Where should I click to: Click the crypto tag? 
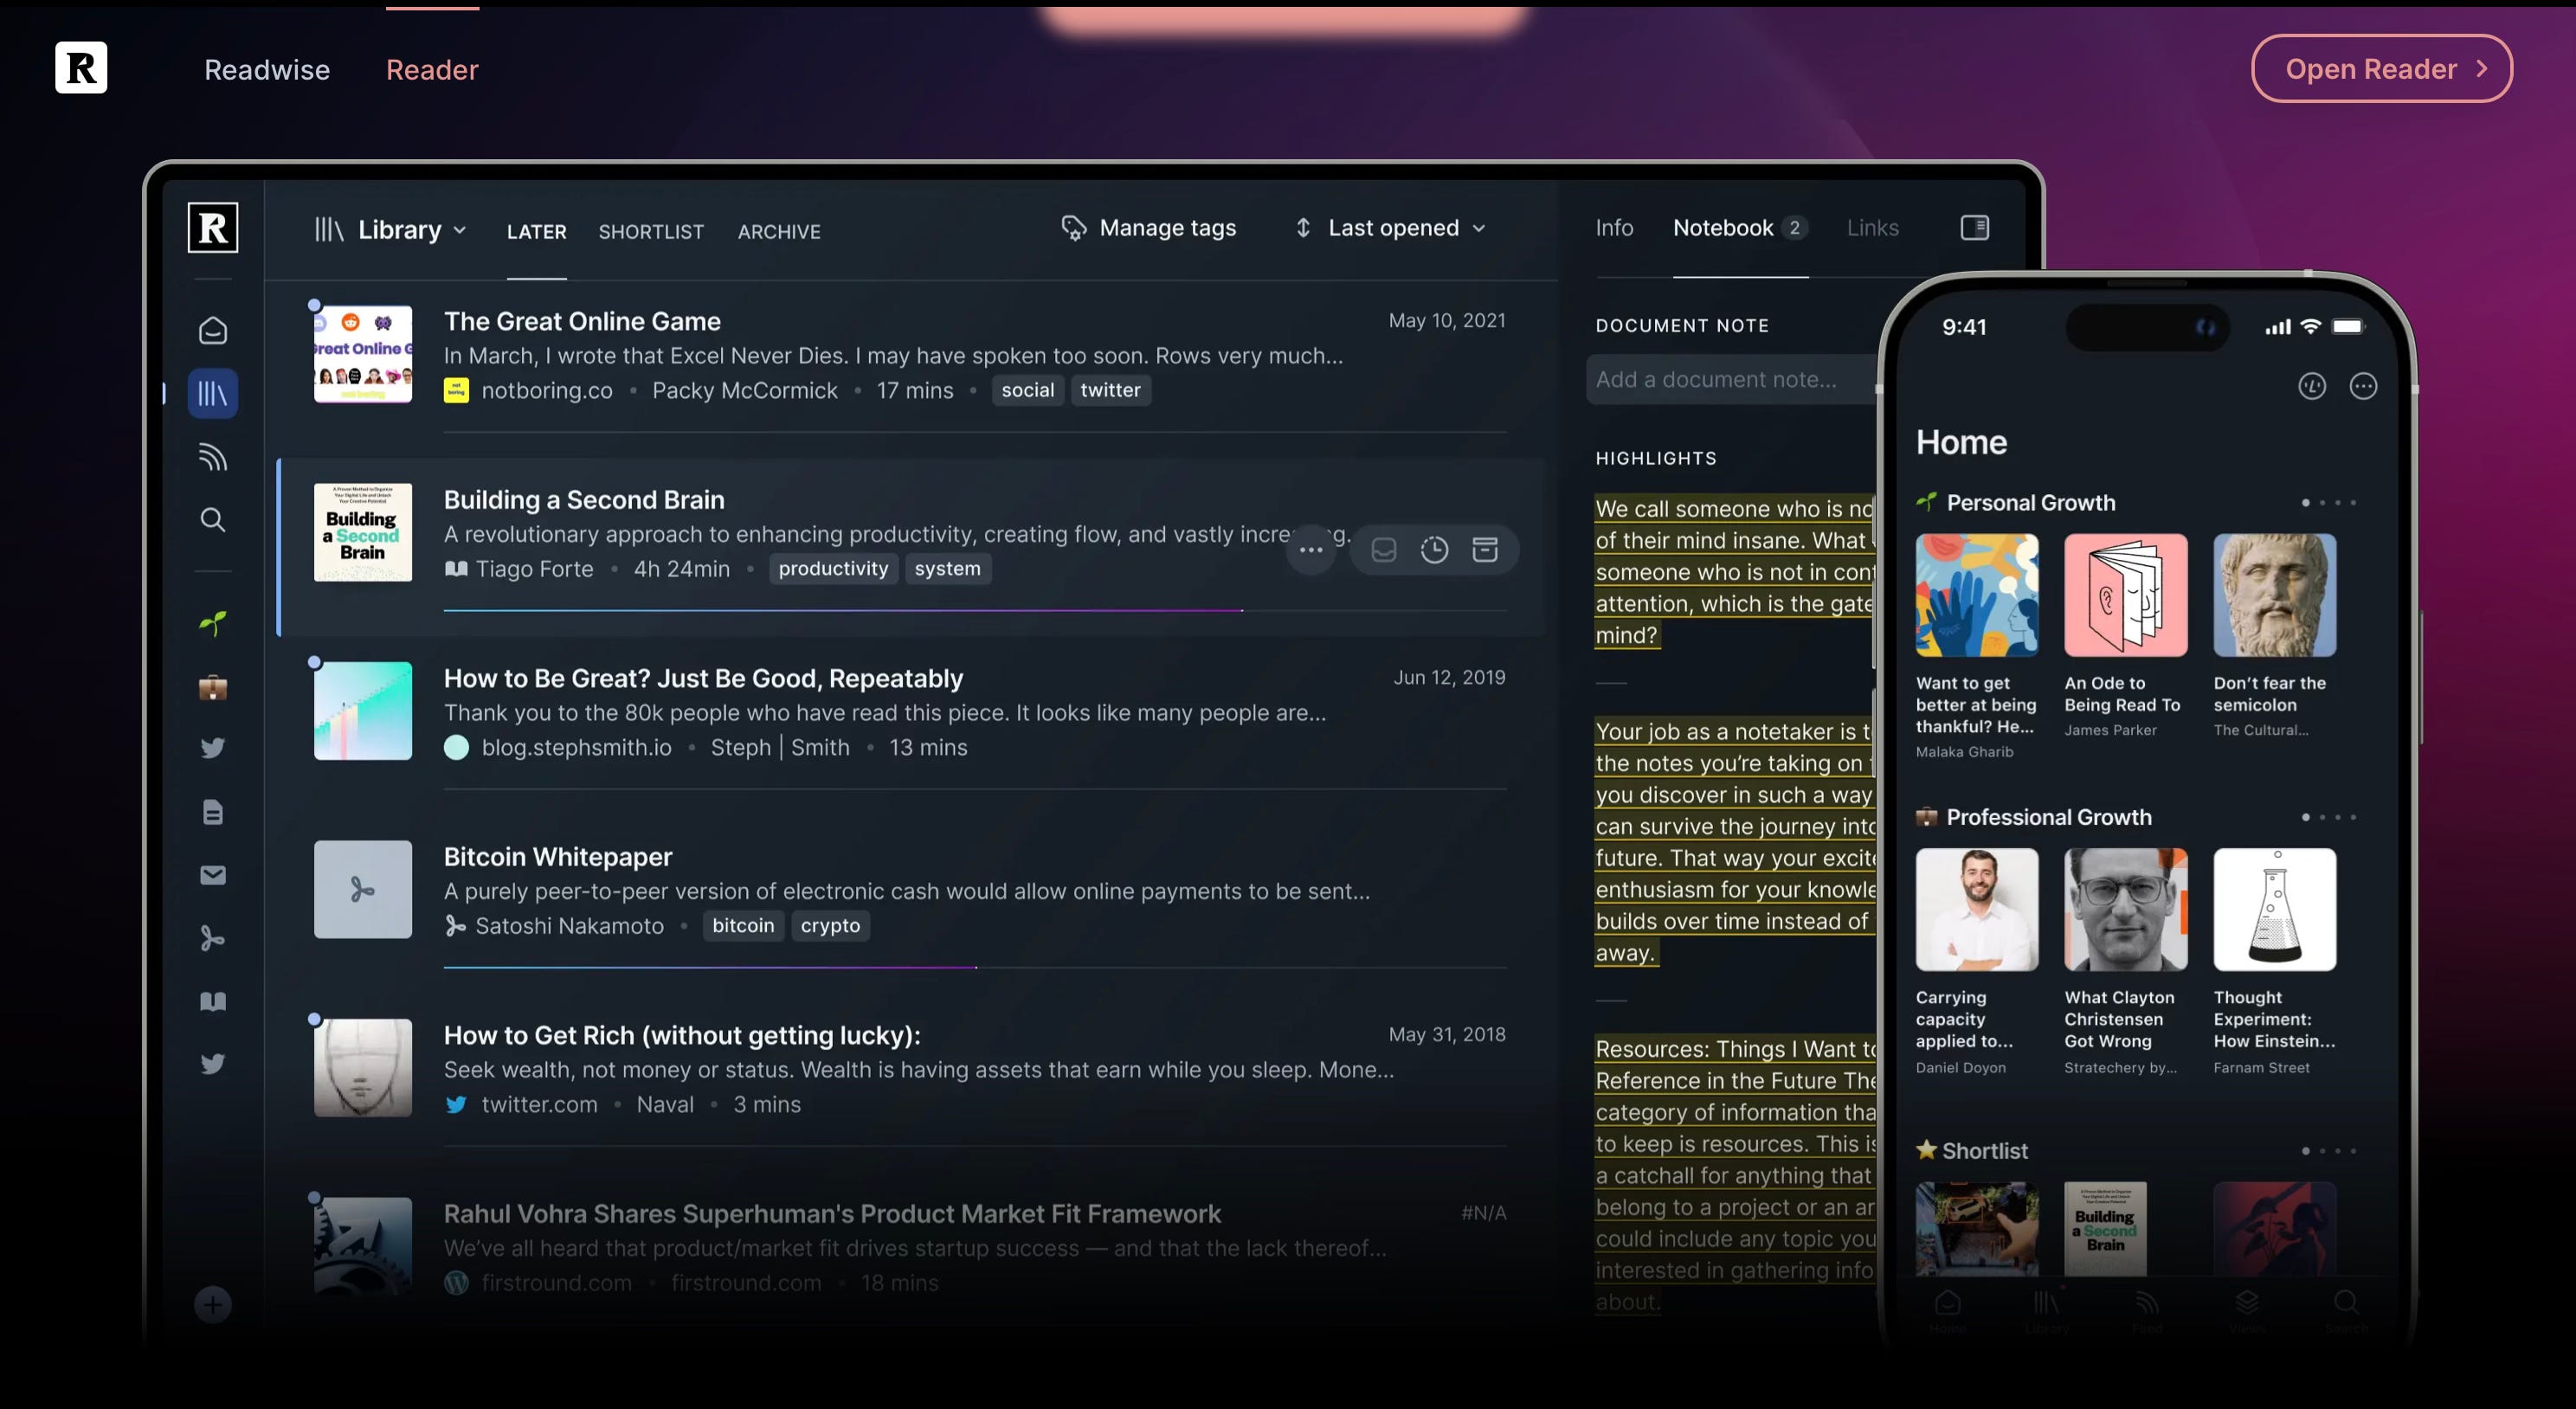[x=830, y=926]
